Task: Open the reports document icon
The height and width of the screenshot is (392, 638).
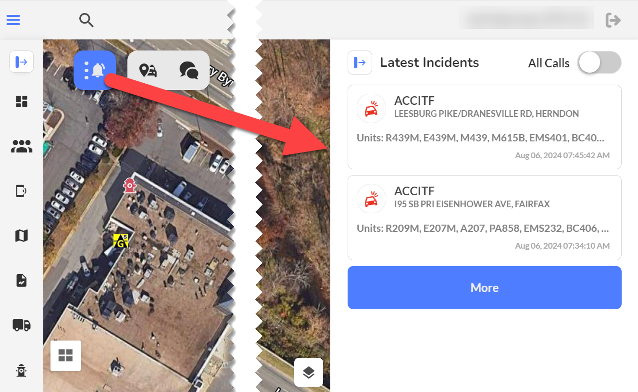Action: [x=22, y=280]
